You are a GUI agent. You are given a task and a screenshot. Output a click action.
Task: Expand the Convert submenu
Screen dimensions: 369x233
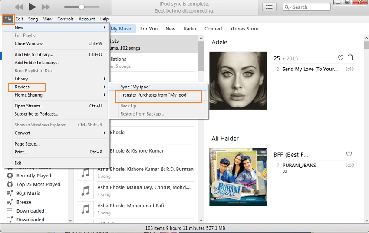(x=56, y=133)
